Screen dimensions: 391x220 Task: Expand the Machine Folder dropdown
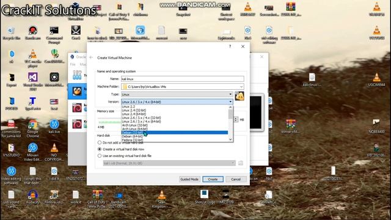pos(241,87)
